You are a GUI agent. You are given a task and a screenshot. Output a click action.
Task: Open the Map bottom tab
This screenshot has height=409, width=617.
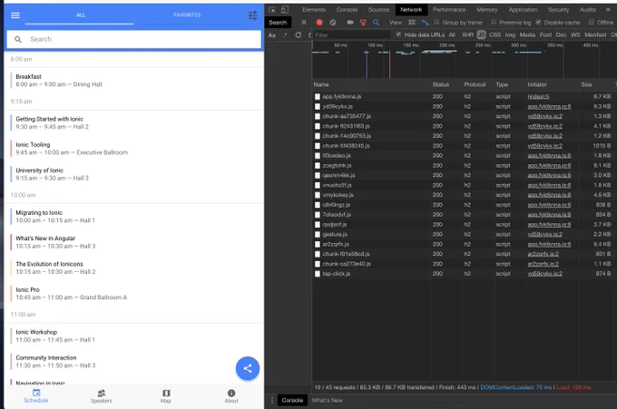click(x=166, y=396)
